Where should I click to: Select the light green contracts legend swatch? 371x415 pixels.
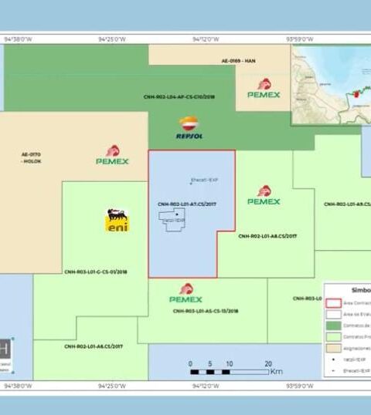pos(334,337)
